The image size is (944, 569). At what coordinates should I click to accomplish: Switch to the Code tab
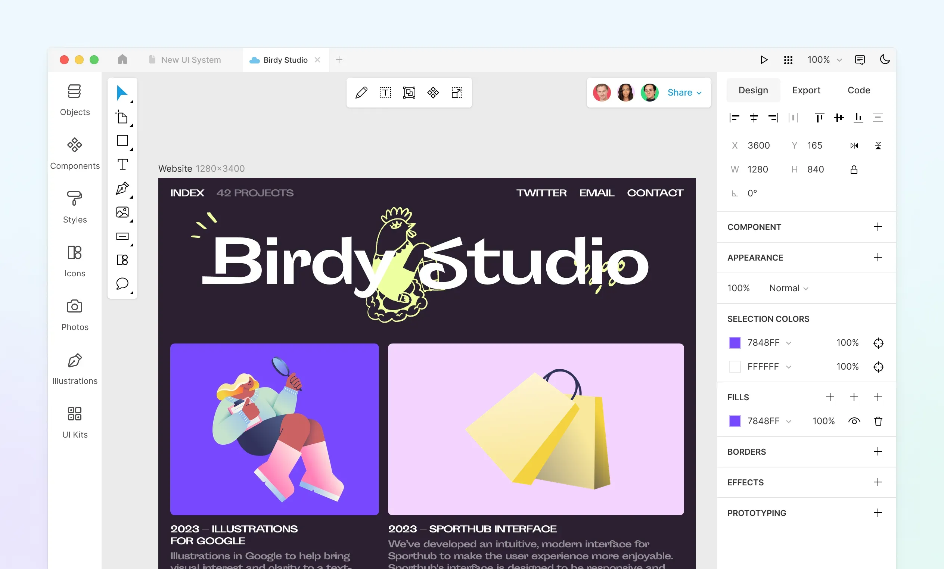[858, 90]
